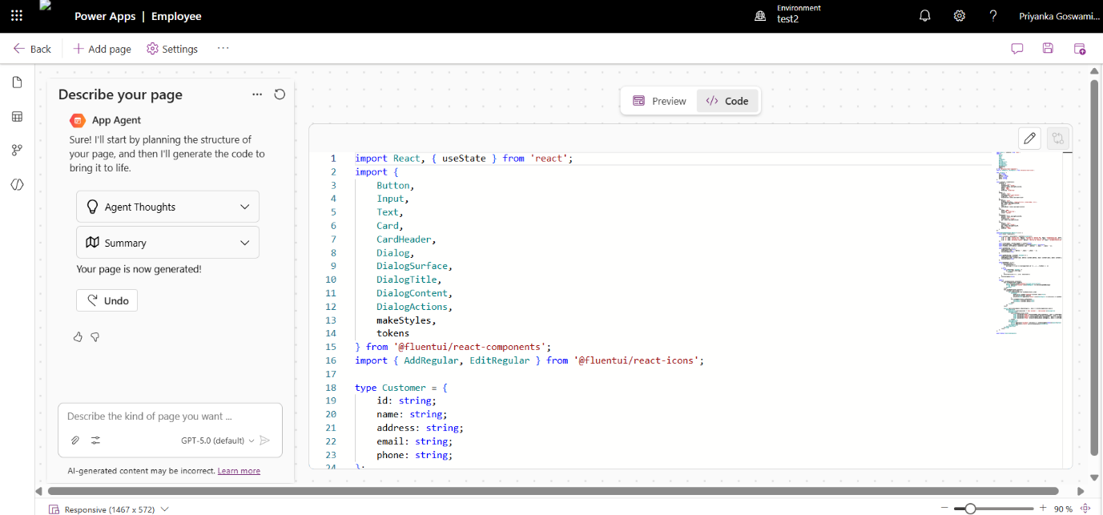
Task: Restart the conversation with the refresh icon
Action: 280,95
